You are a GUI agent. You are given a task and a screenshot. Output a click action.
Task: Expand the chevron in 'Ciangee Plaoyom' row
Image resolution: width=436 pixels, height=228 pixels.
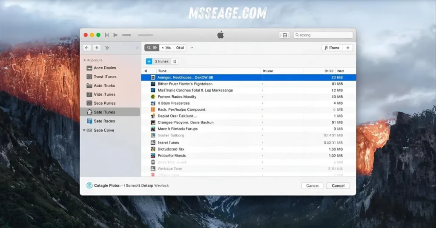pos(262,123)
